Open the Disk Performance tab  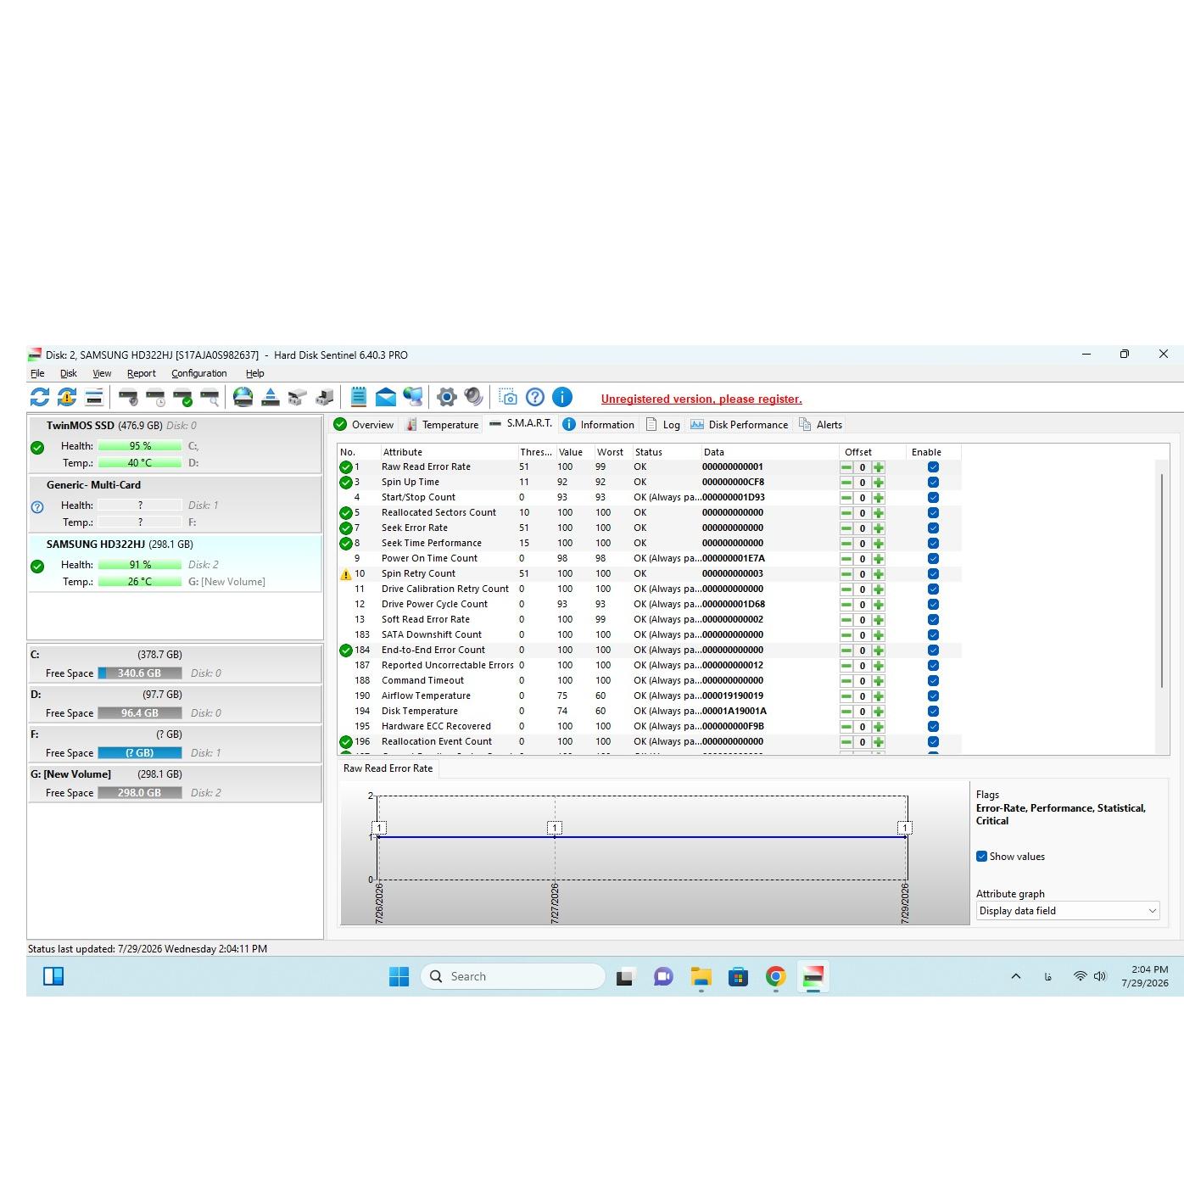[740, 425]
